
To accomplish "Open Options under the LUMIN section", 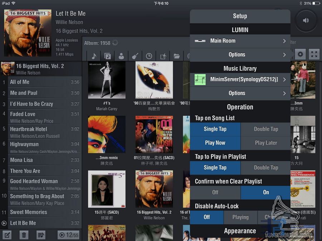I will pyautogui.click(x=240, y=55).
